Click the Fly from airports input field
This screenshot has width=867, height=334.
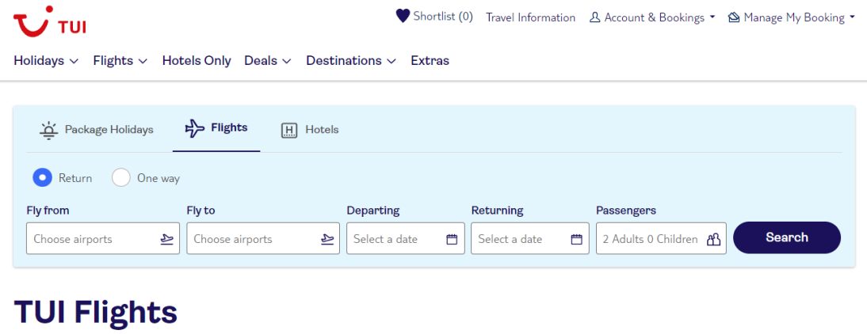point(103,238)
